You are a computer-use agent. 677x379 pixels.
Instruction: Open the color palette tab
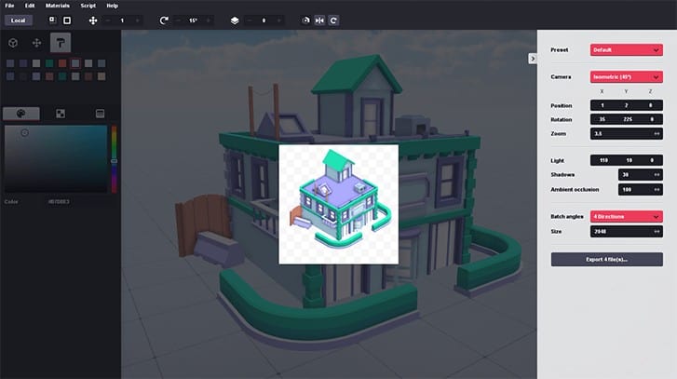[21, 114]
